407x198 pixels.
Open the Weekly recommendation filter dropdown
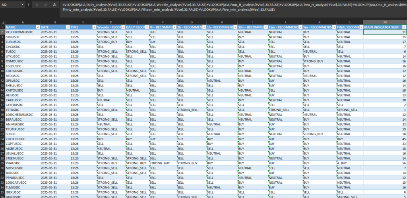123,27
